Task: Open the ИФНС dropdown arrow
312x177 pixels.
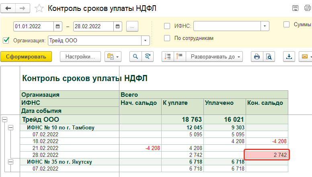Action: tap(265, 26)
